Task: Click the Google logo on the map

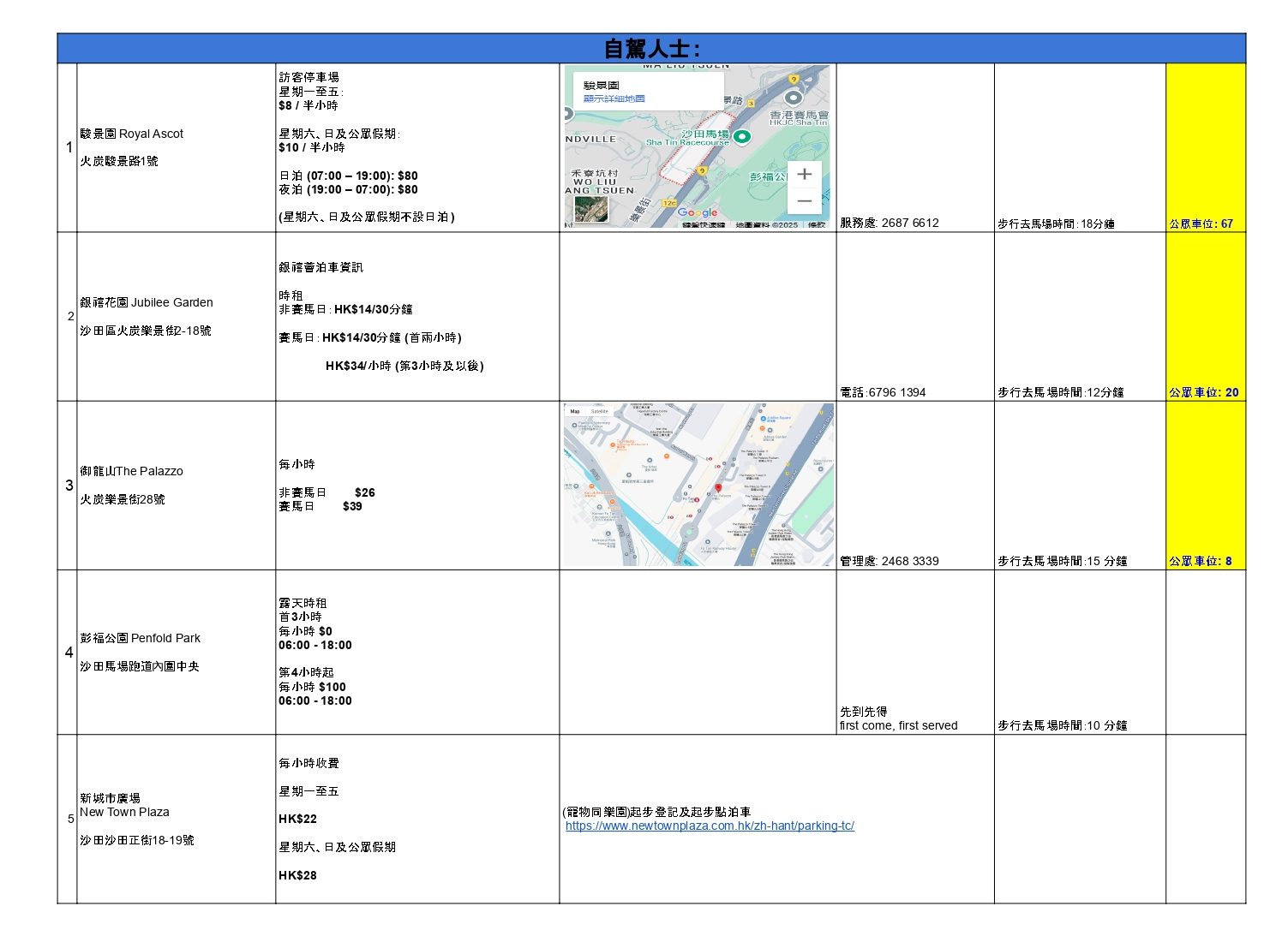Action: pyautogui.click(x=697, y=212)
